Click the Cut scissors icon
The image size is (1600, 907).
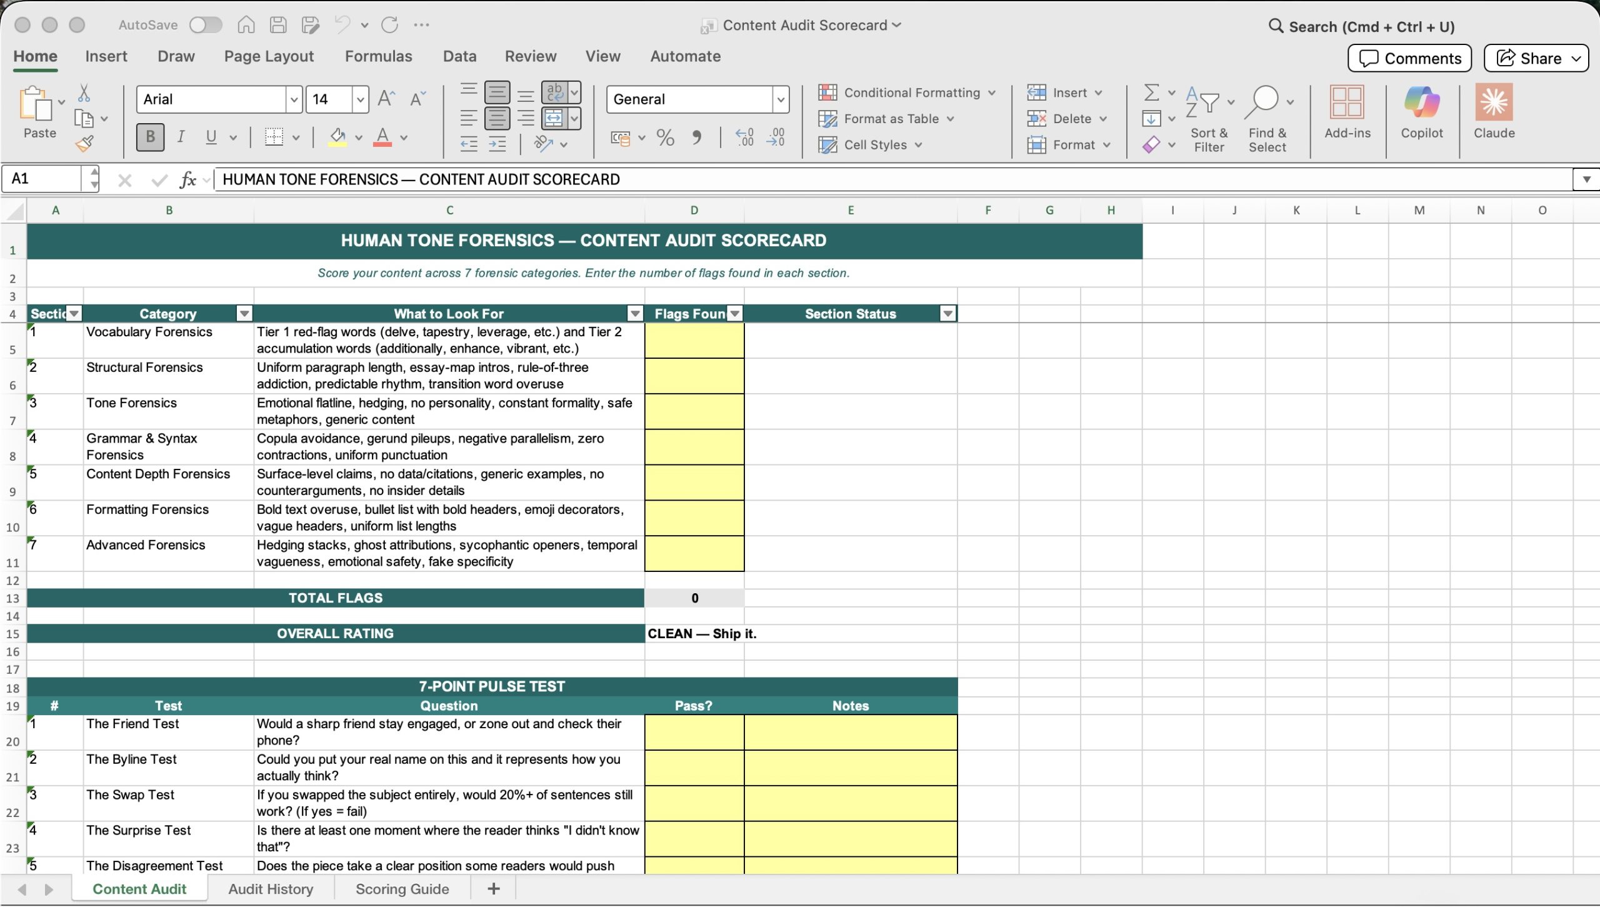pos(84,94)
